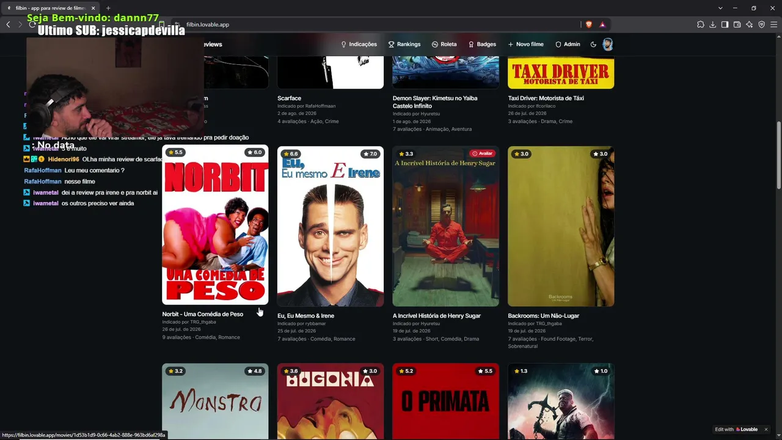The image size is (782, 440).
Task: Open the user profile avatar
Action: click(607, 44)
